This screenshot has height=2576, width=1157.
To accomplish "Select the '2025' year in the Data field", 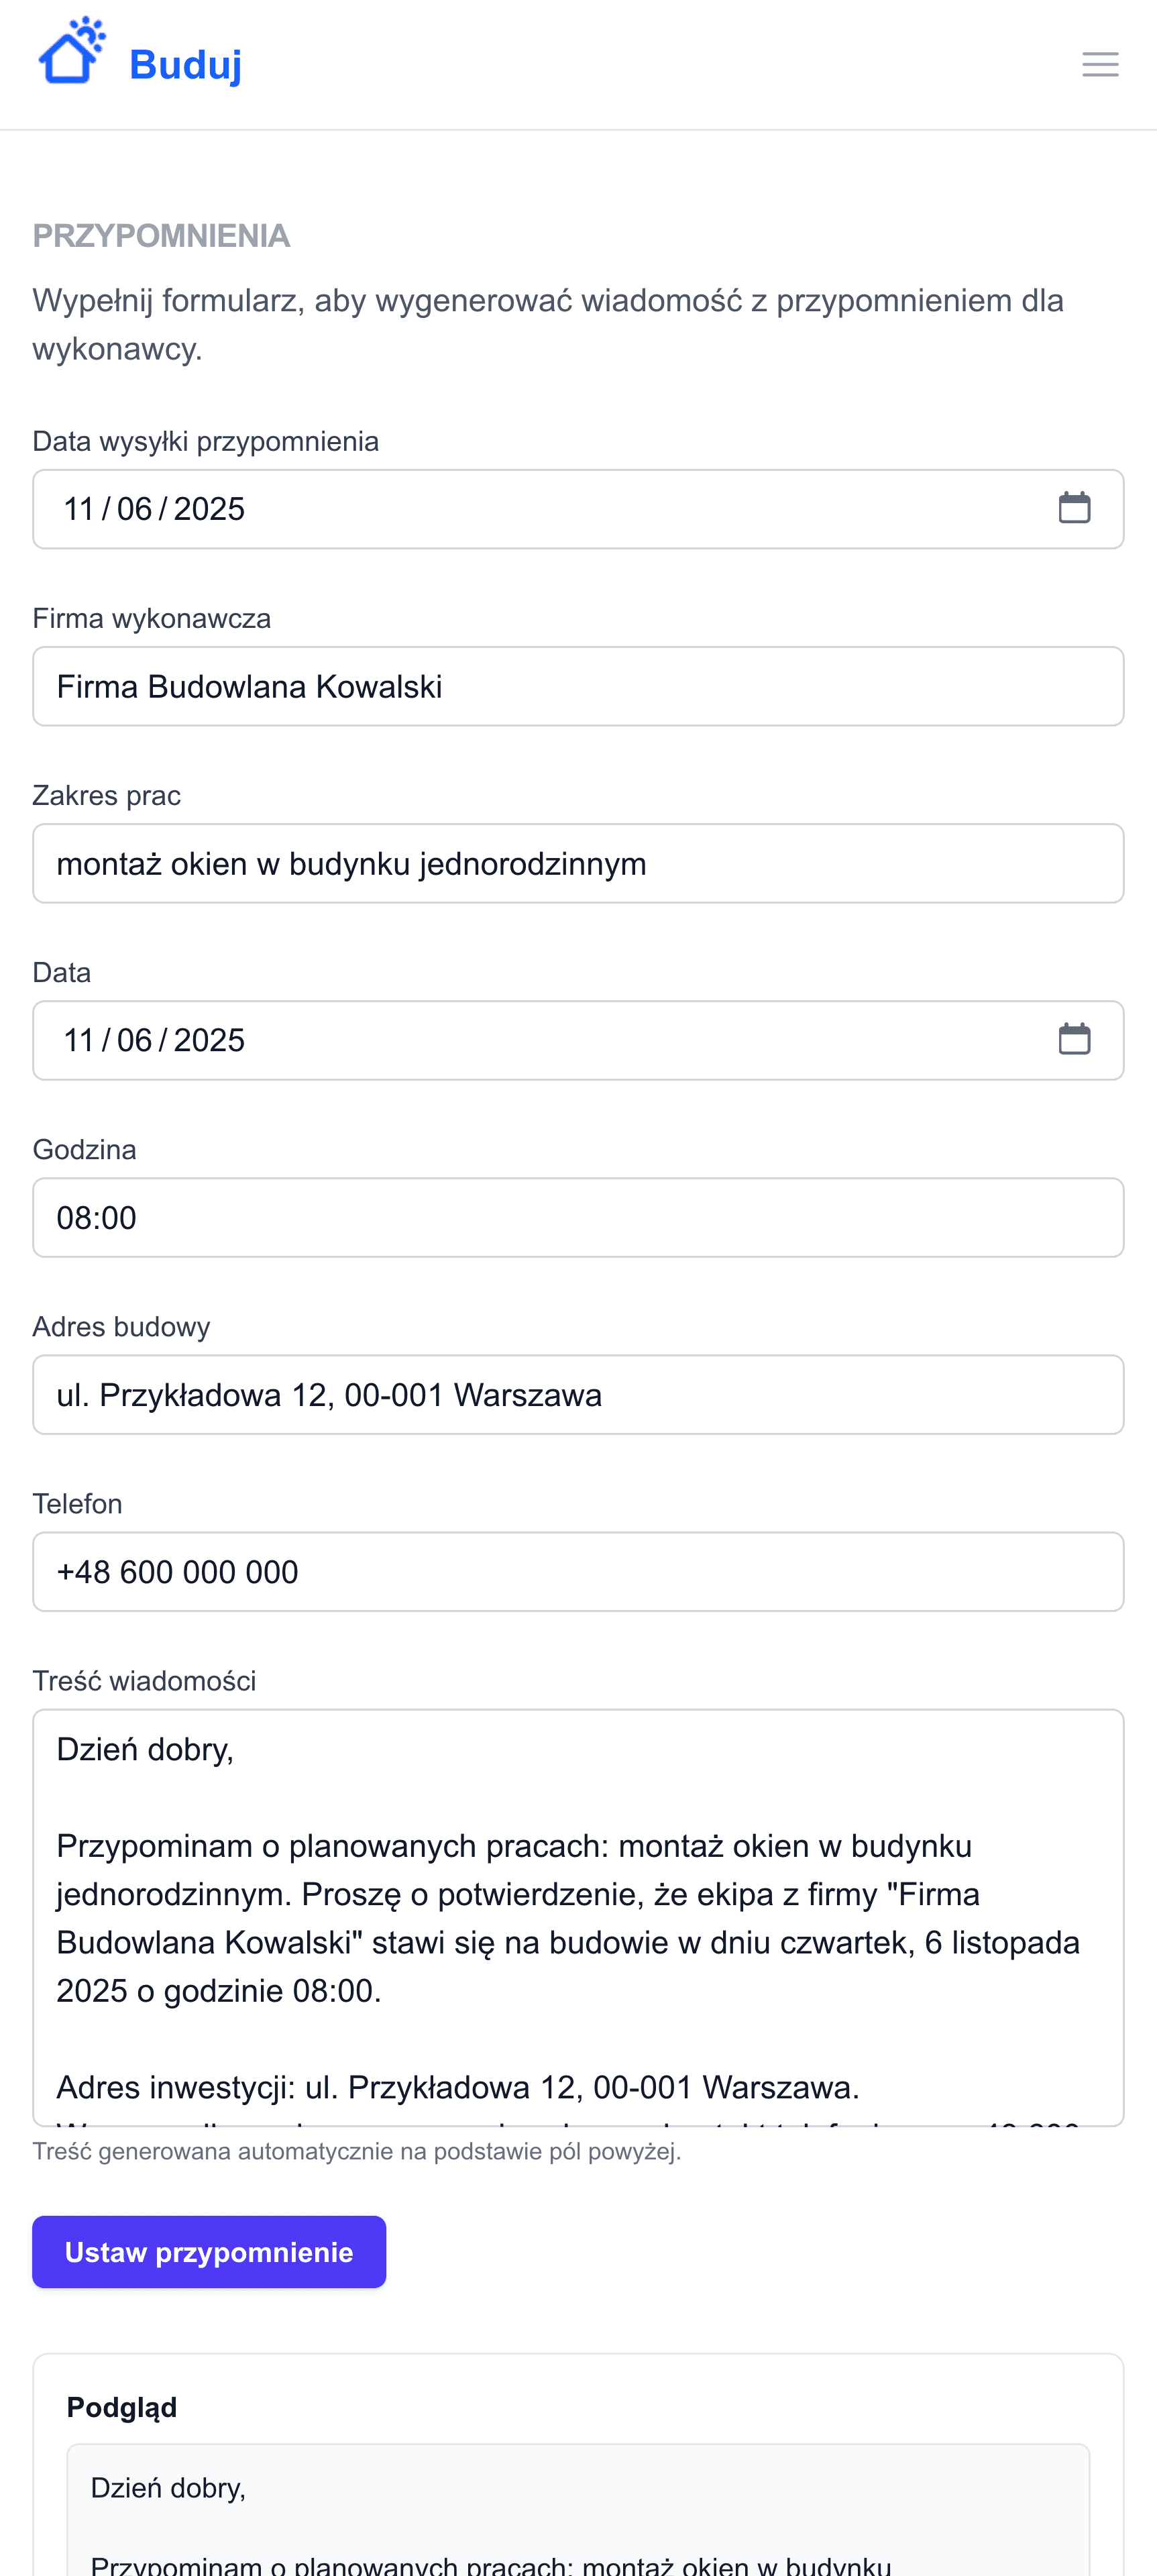I will coord(209,1040).
